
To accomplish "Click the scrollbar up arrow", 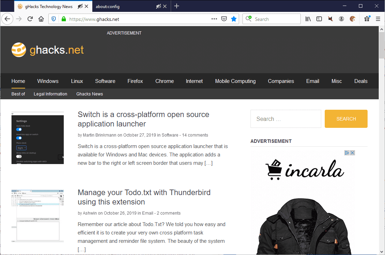I will 382,29.
